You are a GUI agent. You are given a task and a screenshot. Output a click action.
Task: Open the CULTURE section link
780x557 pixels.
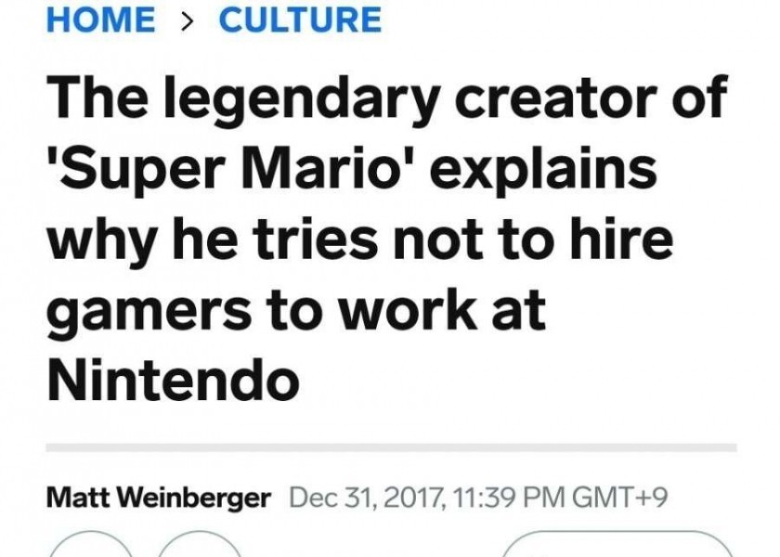(x=300, y=19)
